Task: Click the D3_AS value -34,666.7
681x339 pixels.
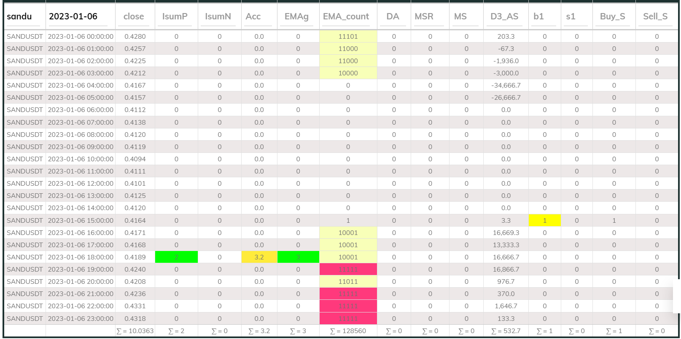Action: [506, 85]
